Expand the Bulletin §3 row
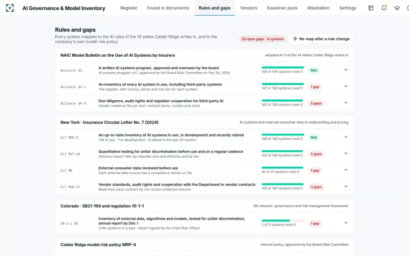 coord(346,70)
